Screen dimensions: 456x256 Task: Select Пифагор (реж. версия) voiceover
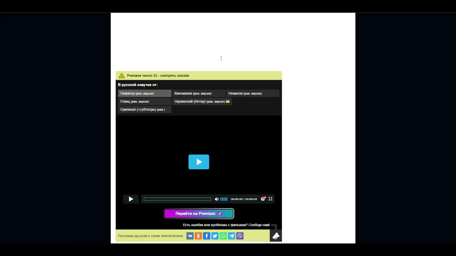coord(145,94)
